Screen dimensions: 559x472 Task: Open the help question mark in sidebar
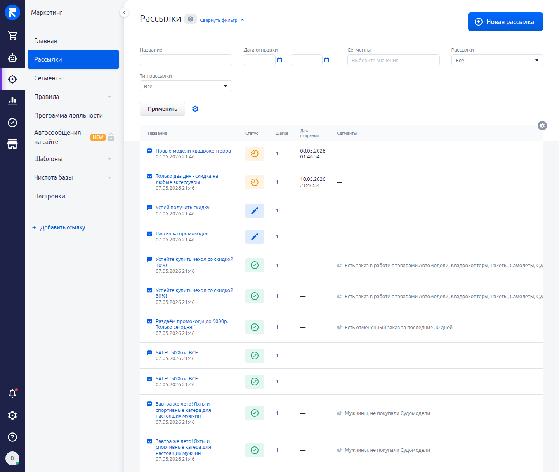(12, 437)
